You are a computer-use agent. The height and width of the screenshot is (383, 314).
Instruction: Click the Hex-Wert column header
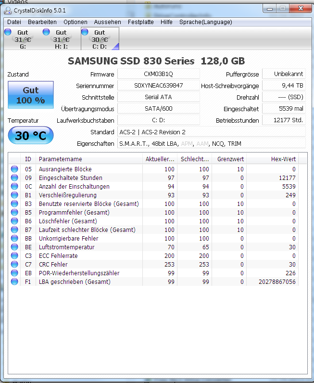273,159
